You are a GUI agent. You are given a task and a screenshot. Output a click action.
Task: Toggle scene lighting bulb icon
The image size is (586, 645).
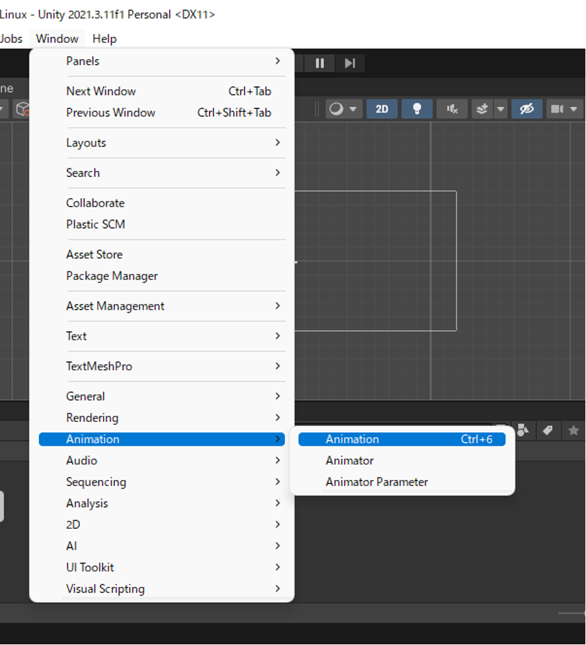click(416, 109)
